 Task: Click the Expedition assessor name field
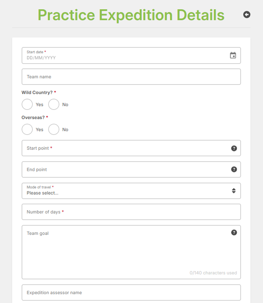click(x=131, y=293)
